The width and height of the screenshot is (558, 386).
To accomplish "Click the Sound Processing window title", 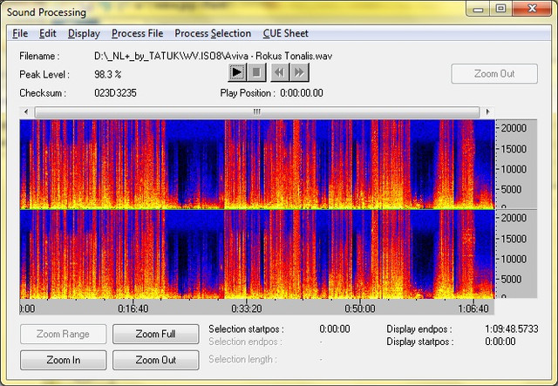I will pos(46,12).
